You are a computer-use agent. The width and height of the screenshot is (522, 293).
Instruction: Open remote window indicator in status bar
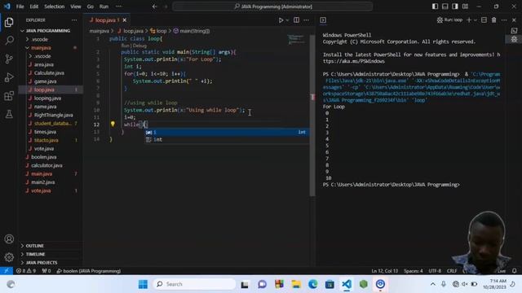(x=7, y=271)
